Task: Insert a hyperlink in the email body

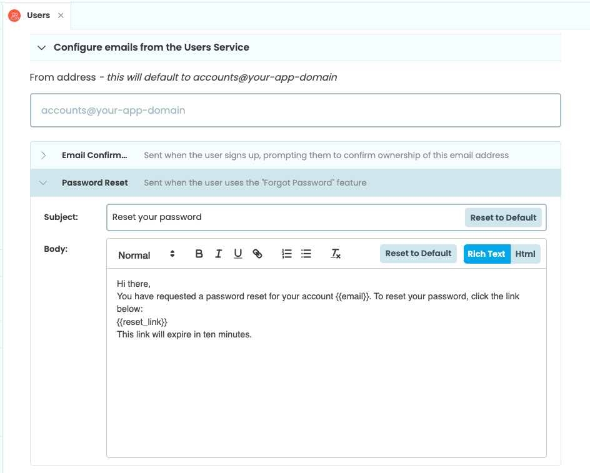Action: pyautogui.click(x=257, y=253)
